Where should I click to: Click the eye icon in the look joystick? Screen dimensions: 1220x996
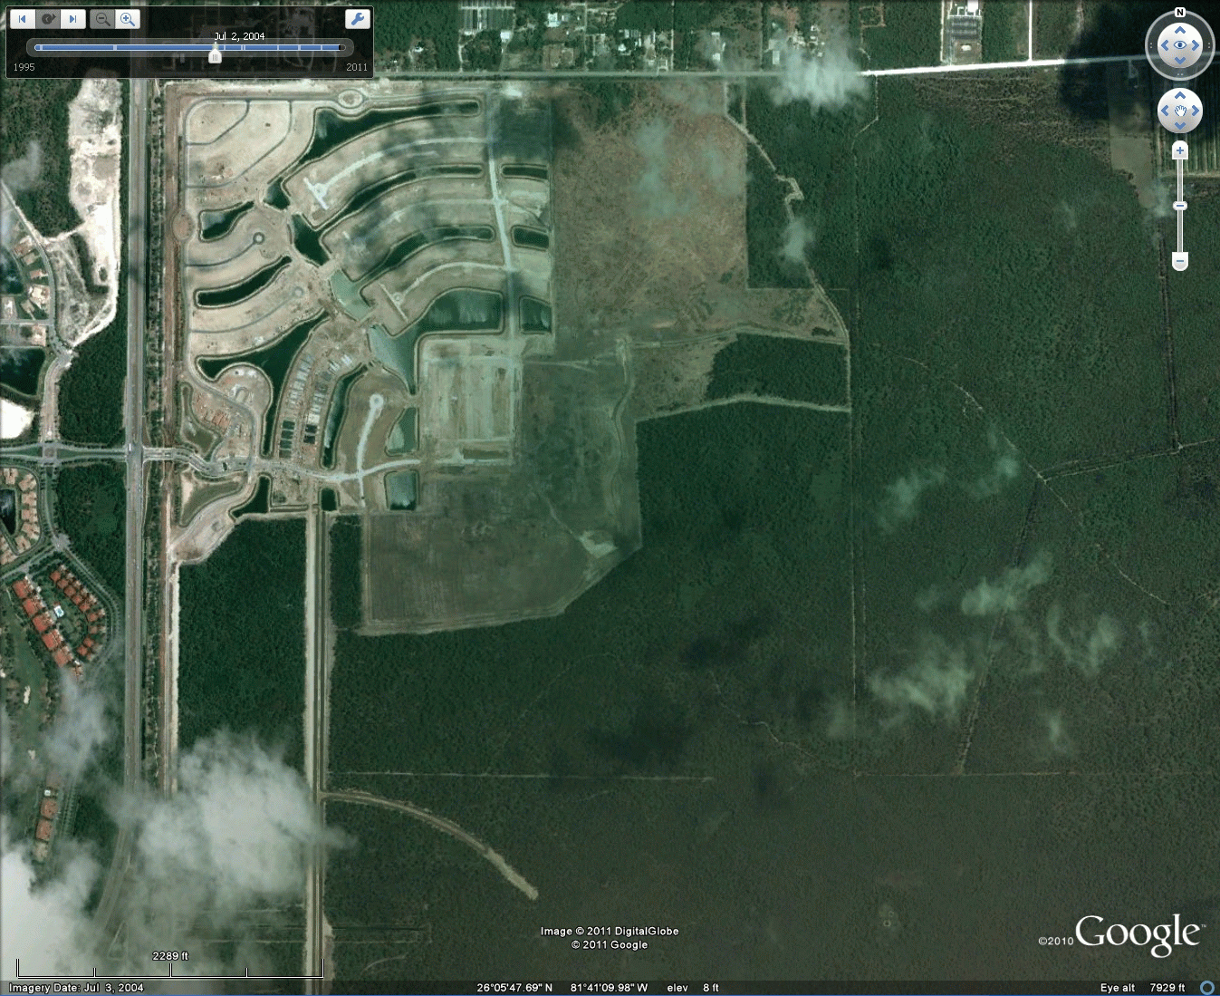pyautogui.click(x=1180, y=45)
